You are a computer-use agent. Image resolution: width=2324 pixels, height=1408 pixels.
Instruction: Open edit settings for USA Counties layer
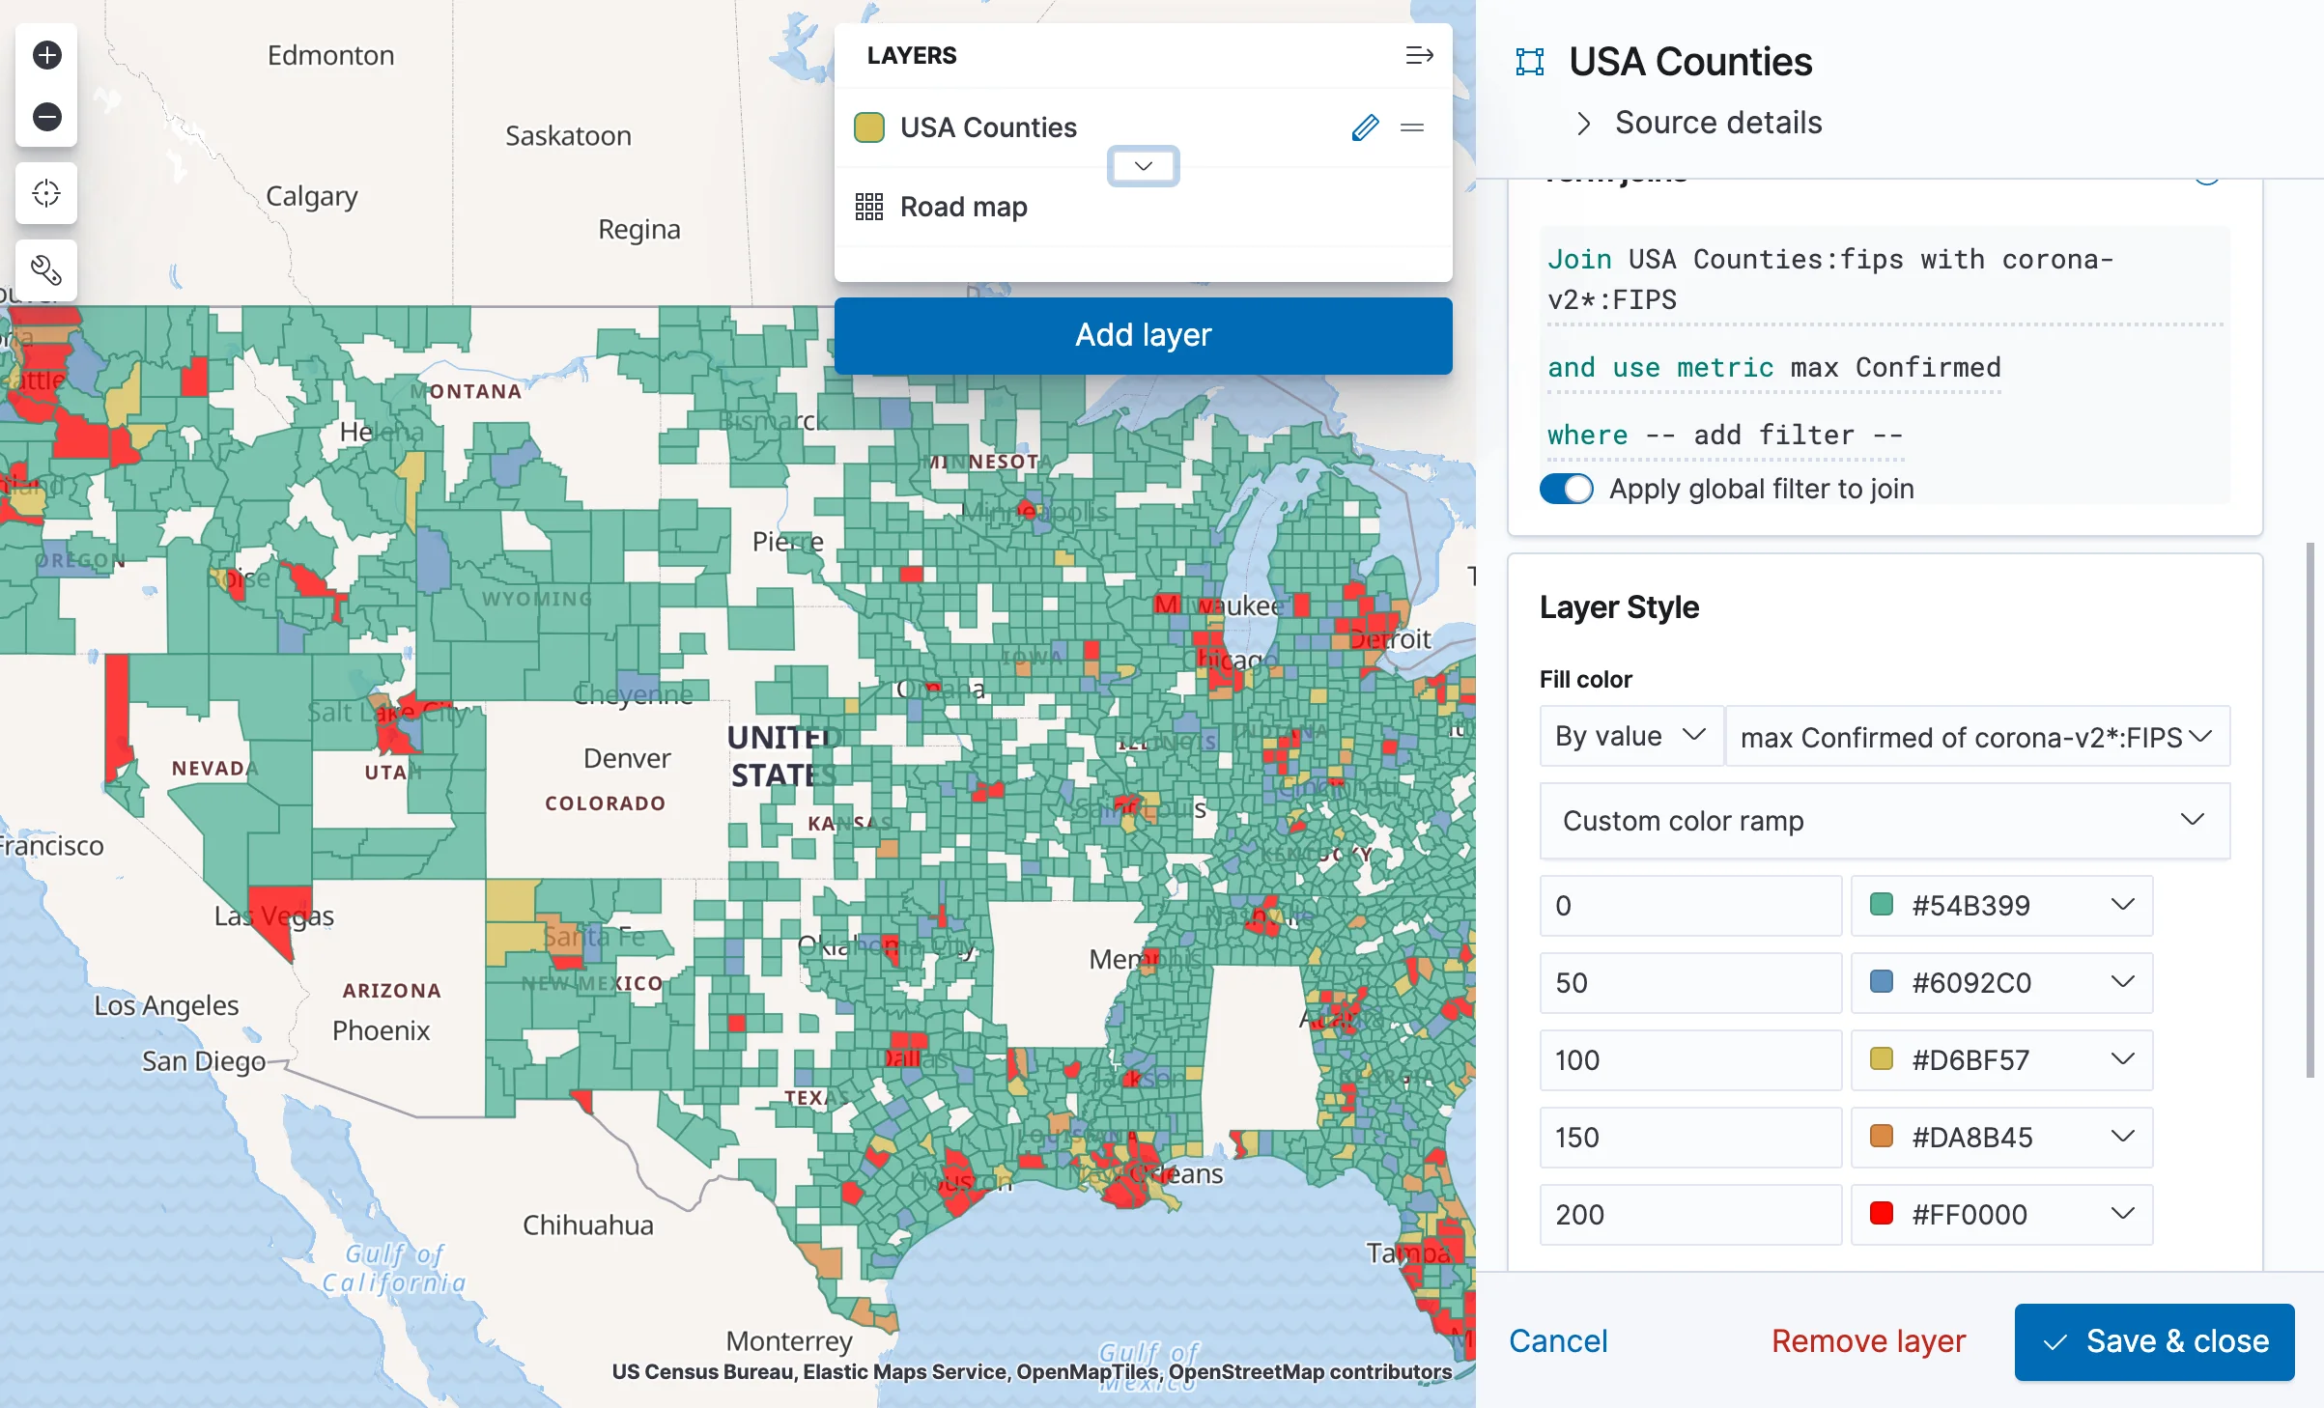[1365, 127]
